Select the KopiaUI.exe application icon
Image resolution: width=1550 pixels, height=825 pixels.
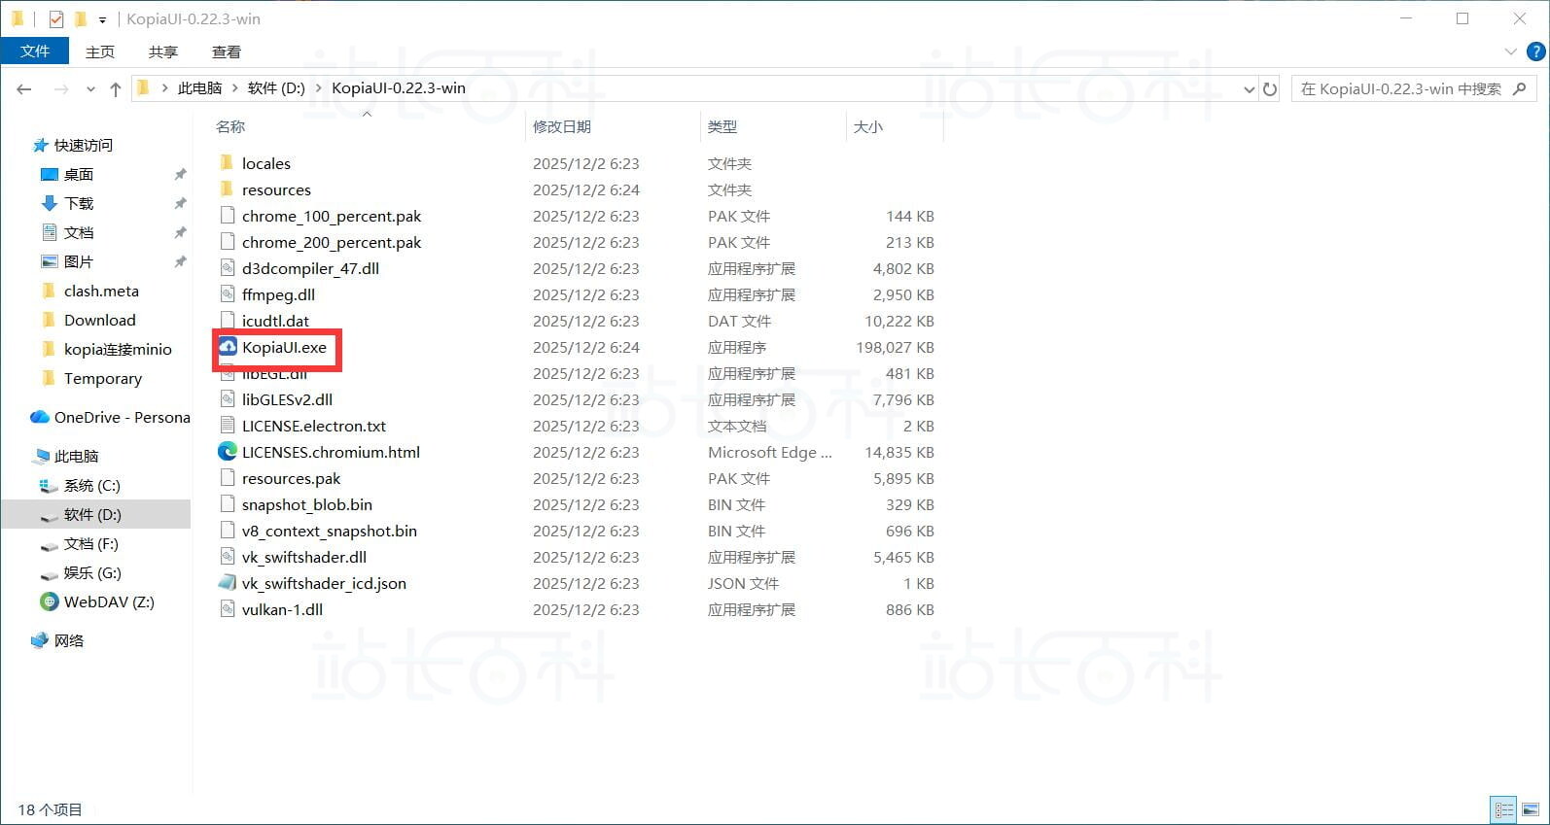228,347
